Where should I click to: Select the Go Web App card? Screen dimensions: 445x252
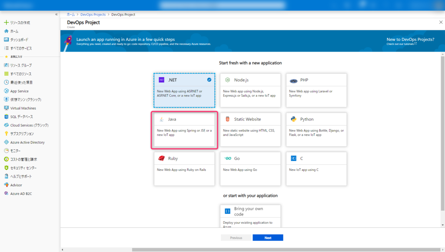pyautogui.click(x=250, y=169)
